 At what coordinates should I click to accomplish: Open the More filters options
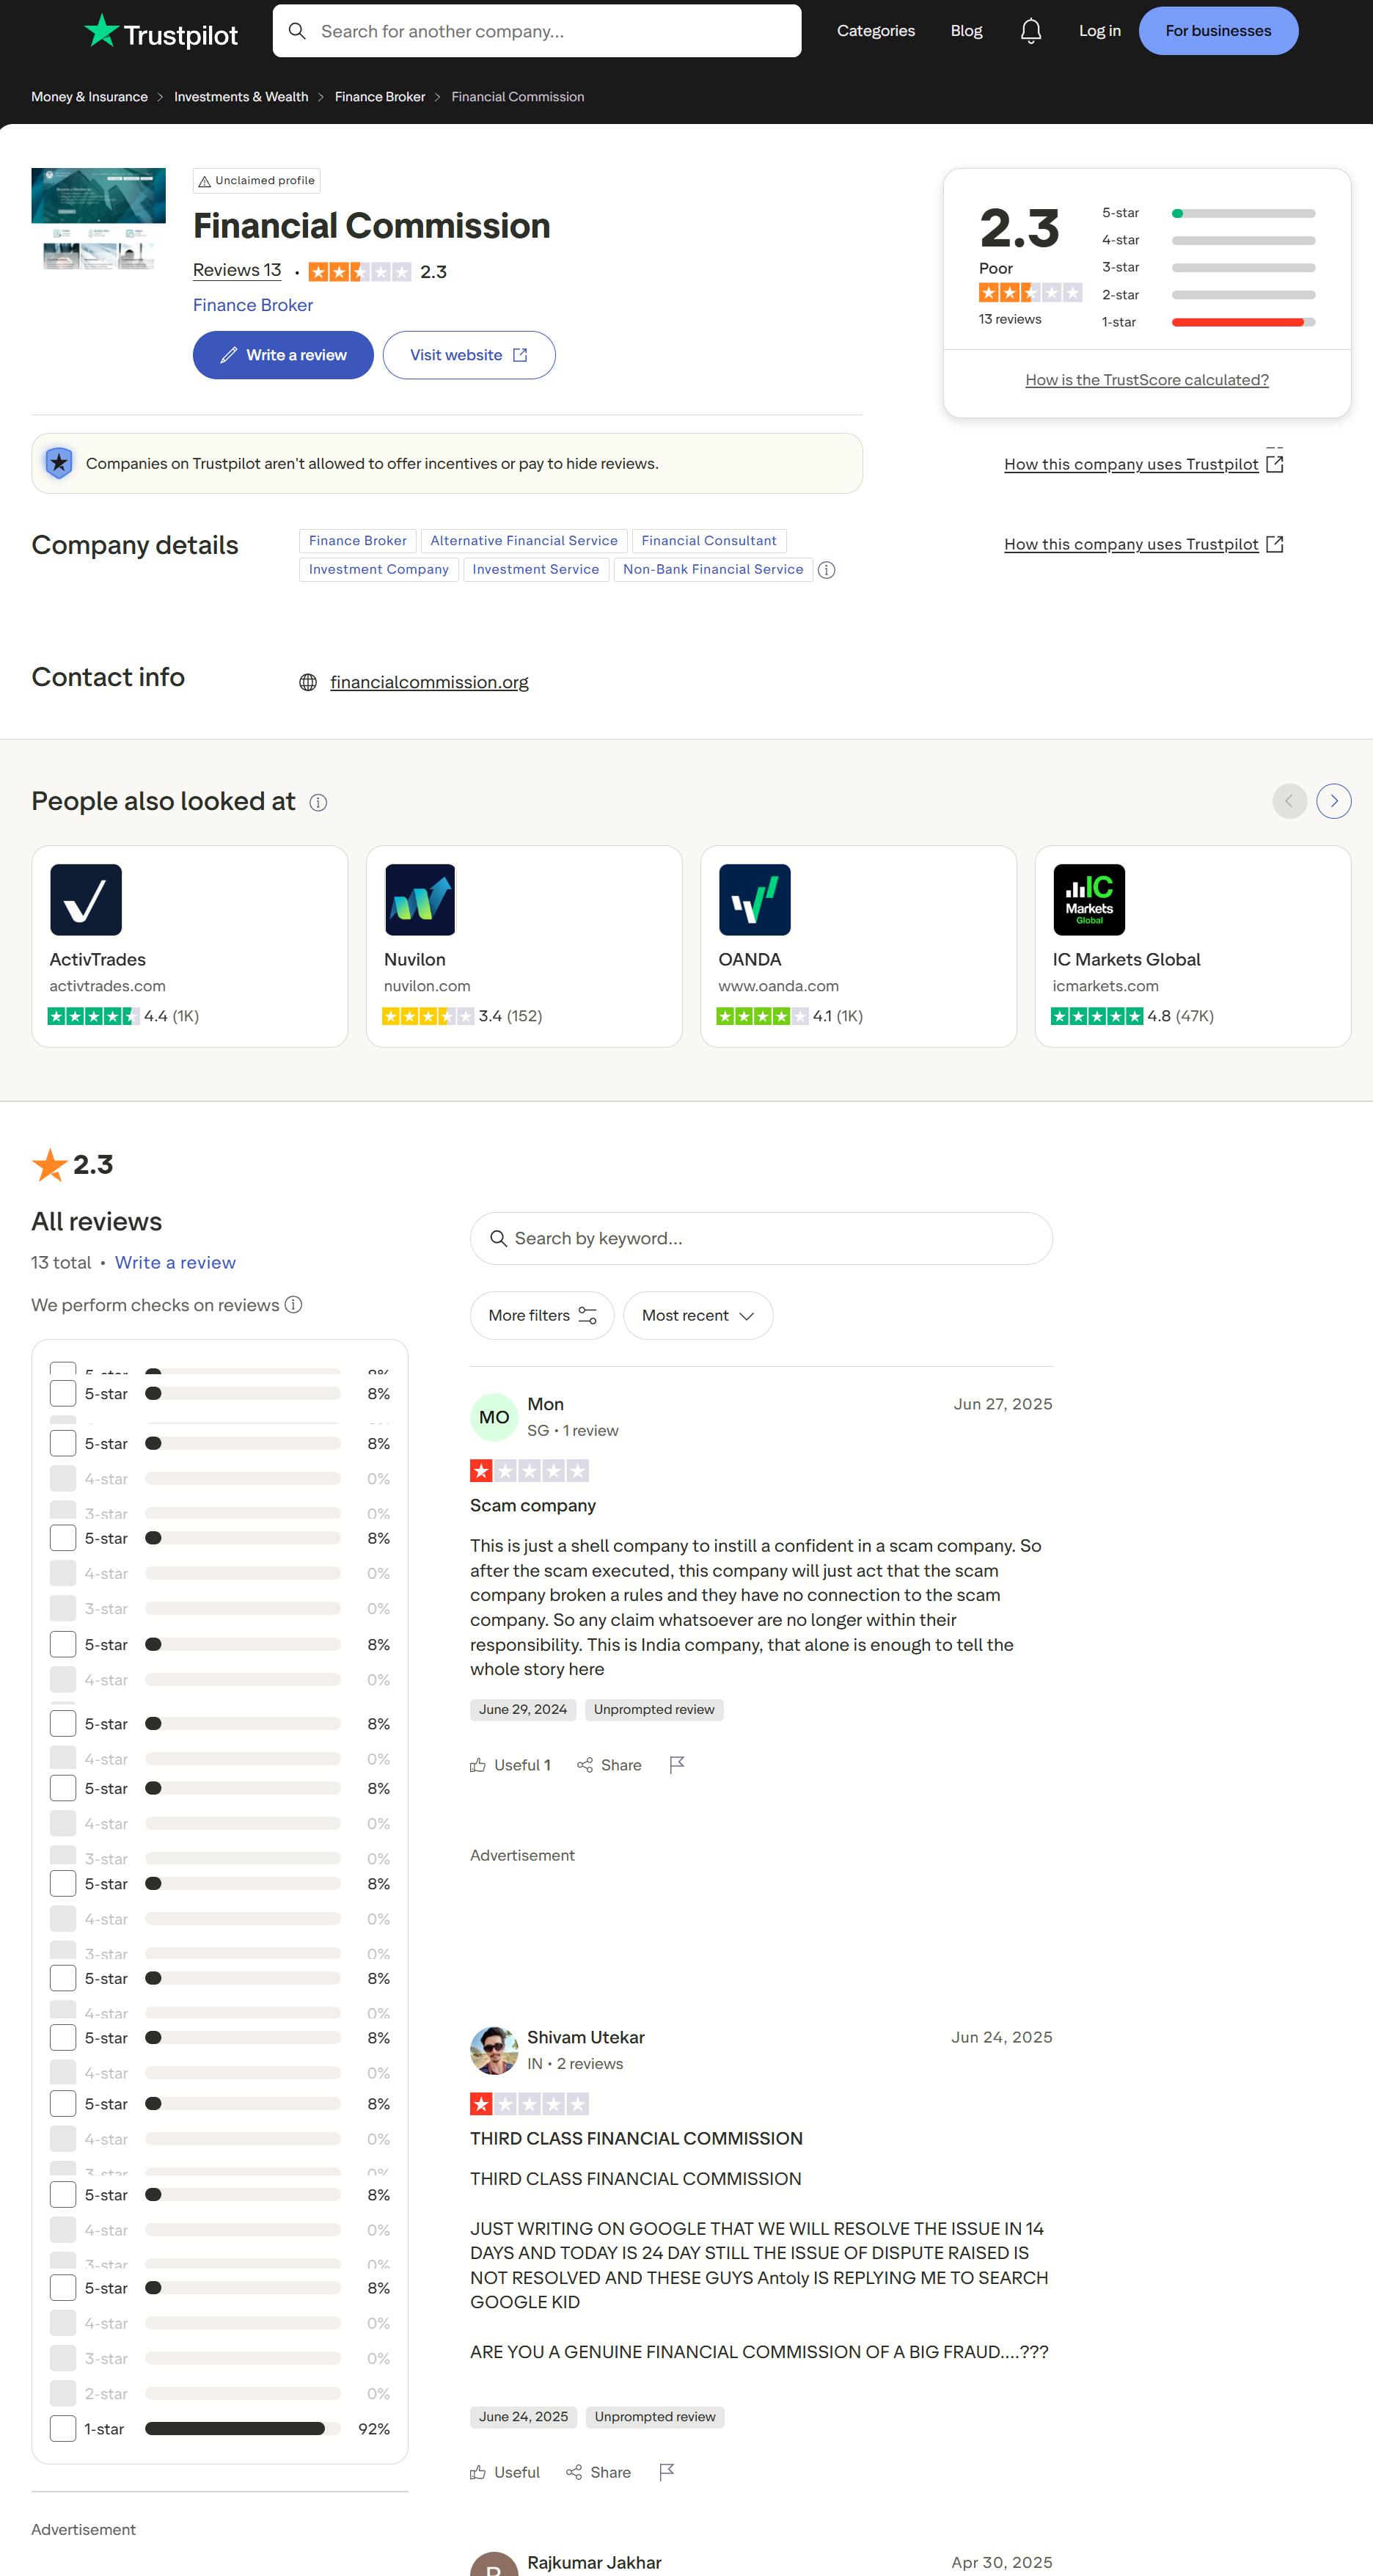[542, 1316]
